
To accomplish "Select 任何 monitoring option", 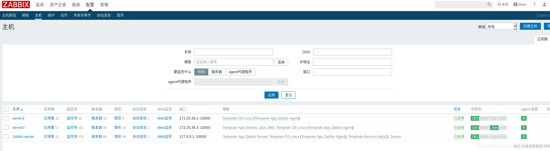I will [201, 72].
